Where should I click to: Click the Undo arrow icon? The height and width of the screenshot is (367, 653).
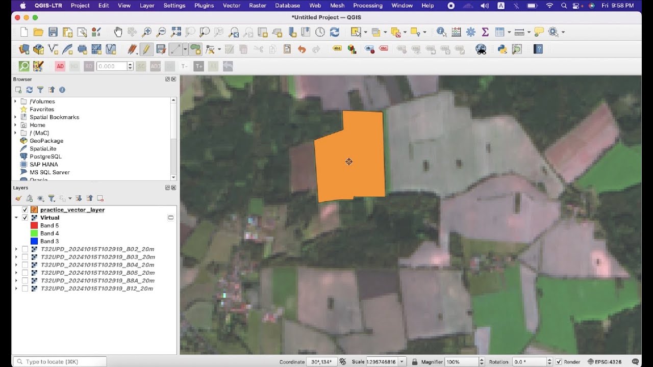(x=302, y=49)
